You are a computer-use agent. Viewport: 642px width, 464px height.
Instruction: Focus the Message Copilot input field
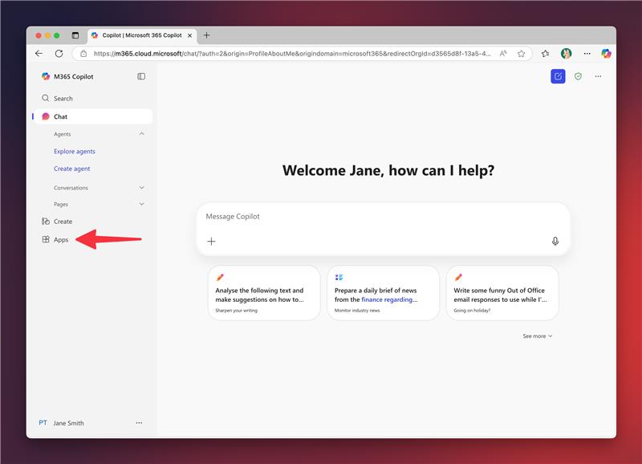(x=384, y=217)
